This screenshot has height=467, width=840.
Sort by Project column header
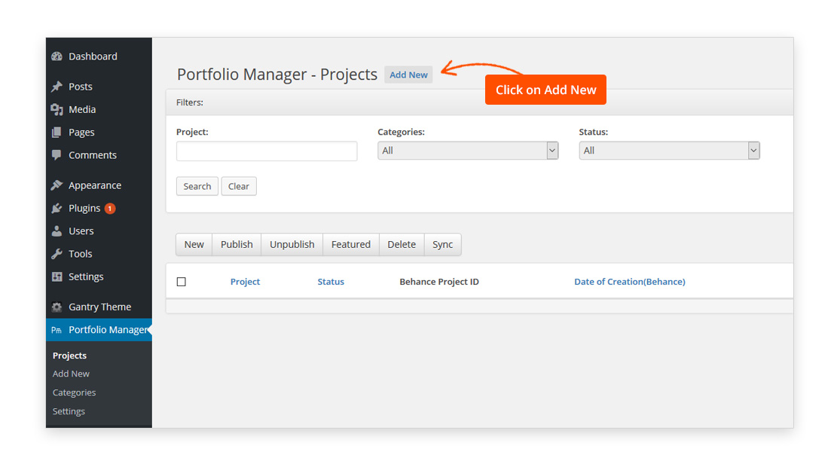[246, 282]
